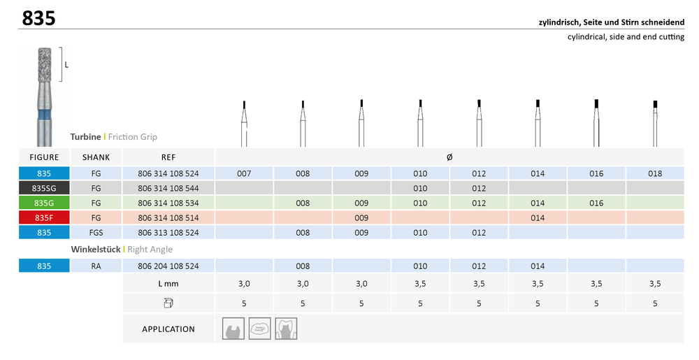The image size is (699, 360).
Task: Click size 016 in the 835G row
Action: point(596,203)
